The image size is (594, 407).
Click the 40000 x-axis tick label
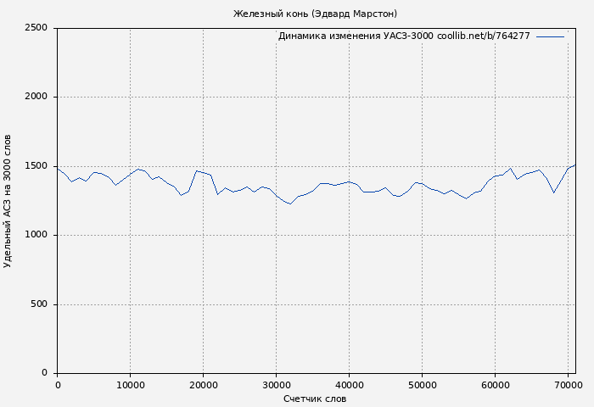(x=349, y=385)
